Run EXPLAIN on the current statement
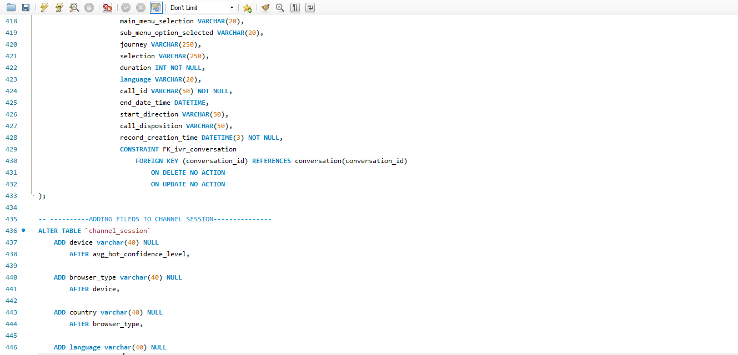 [74, 8]
